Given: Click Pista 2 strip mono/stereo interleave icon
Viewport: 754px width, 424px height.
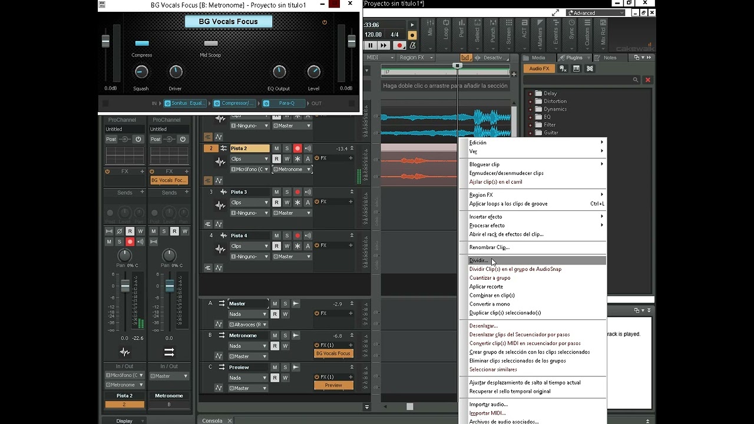Looking at the screenshot, I should coord(109,231).
